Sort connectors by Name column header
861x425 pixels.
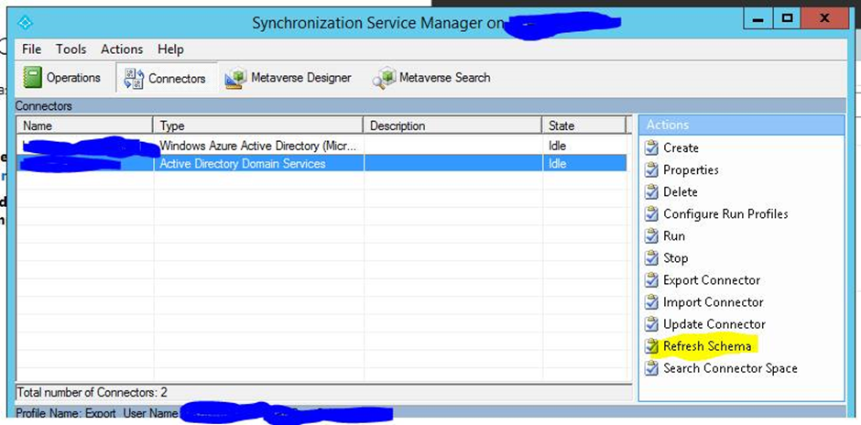(x=85, y=125)
